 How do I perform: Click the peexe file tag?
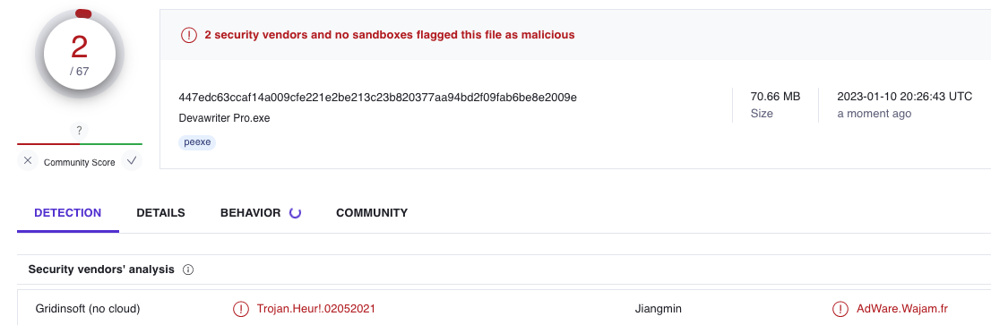pyautogui.click(x=196, y=142)
